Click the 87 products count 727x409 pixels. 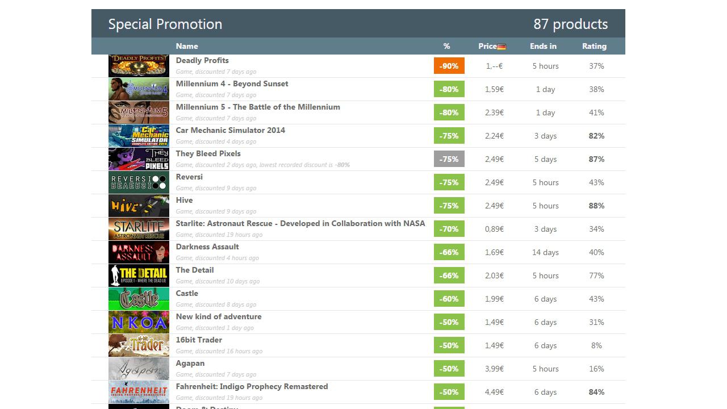tap(570, 24)
